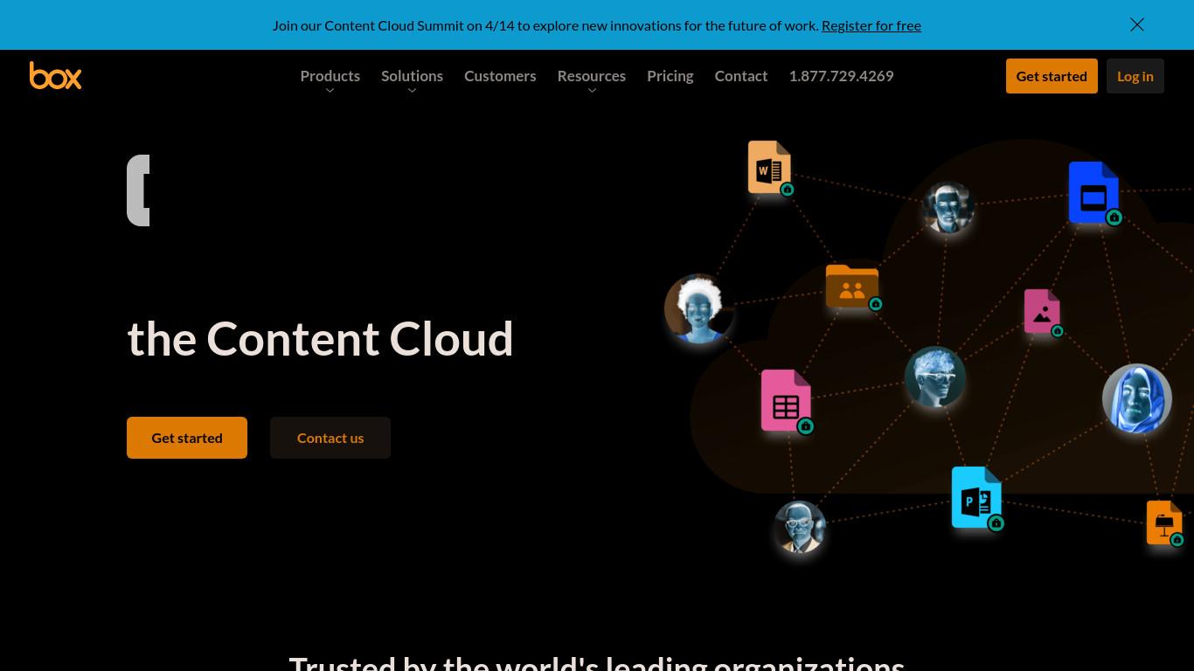The image size is (1194, 671).
Task: Close the Content Cloud Summit banner
Action: 1137,24
